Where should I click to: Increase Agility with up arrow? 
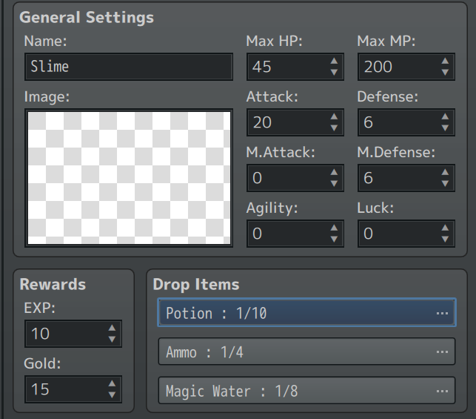tap(334, 228)
